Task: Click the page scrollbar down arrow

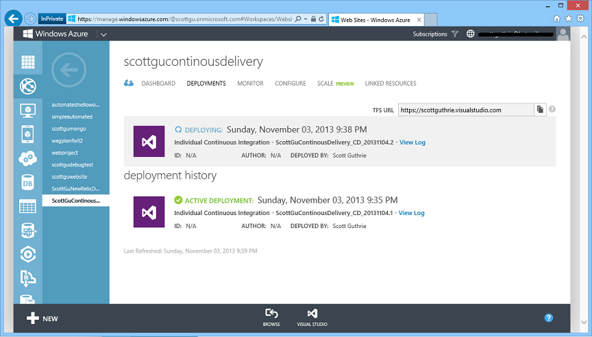Action: pyautogui.click(x=584, y=323)
